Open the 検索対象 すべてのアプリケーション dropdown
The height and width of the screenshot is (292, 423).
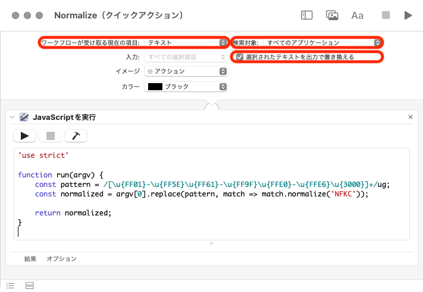coord(322,43)
